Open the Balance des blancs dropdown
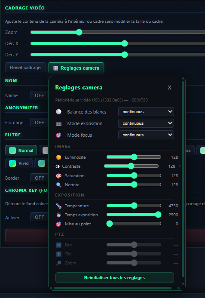The width and height of the screenshot is (205, 298). pos(146,112)
